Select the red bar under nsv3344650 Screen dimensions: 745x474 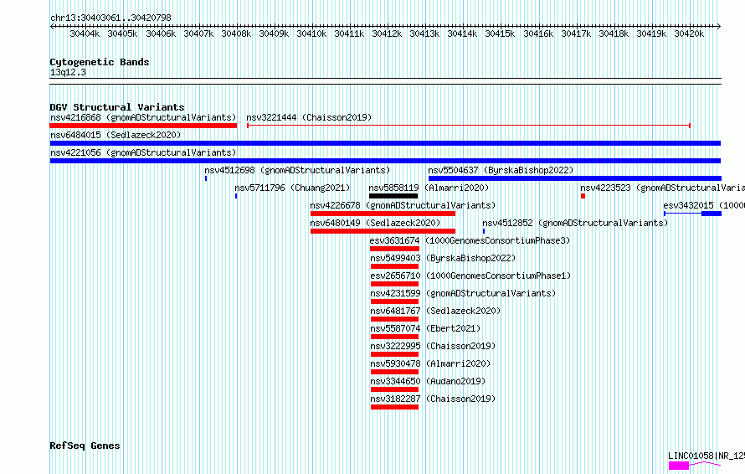pos(394,389)
